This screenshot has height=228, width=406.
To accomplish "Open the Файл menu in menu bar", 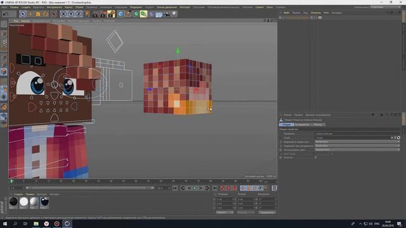I will pyautogui.click(x=4, y=7).
